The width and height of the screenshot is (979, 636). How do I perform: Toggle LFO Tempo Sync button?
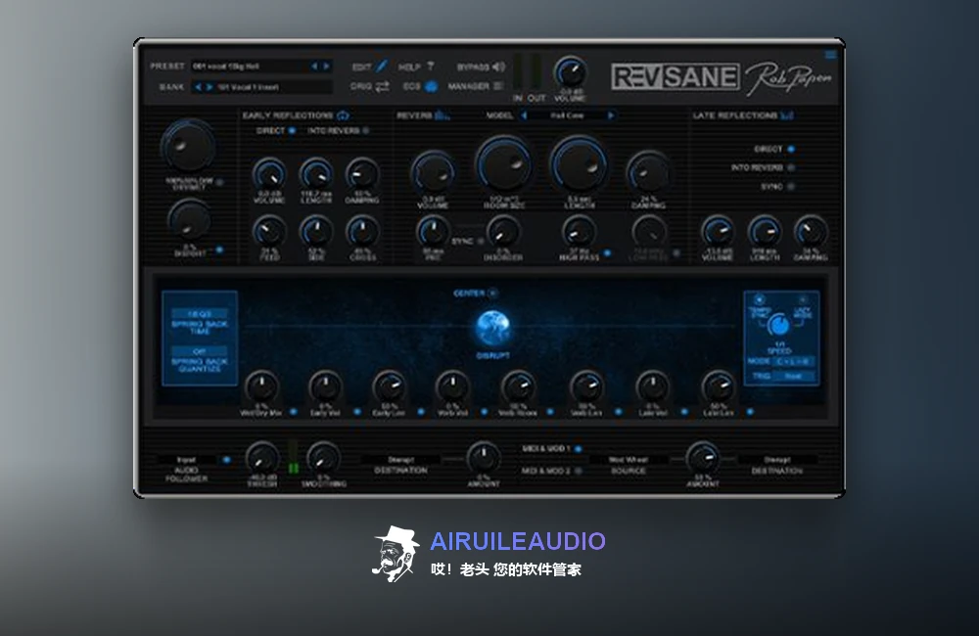760,299
